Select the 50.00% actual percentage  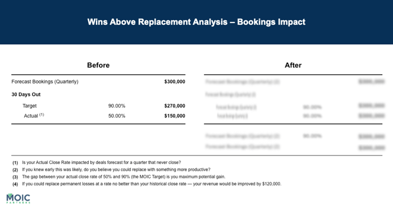117,116
